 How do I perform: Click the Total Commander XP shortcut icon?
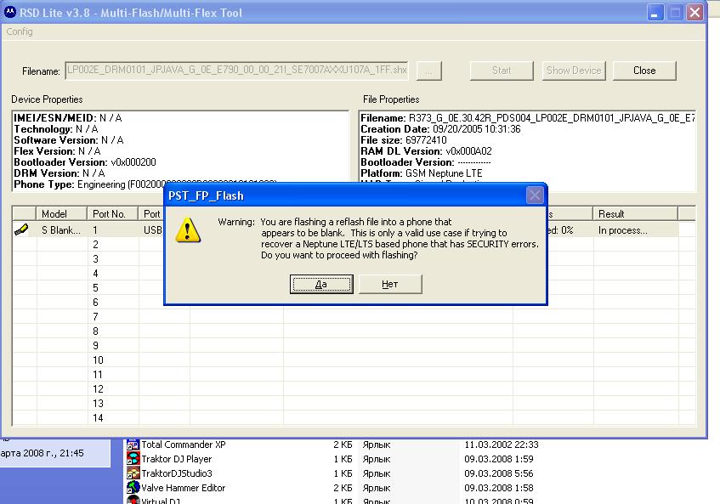(x=133, y=445)
